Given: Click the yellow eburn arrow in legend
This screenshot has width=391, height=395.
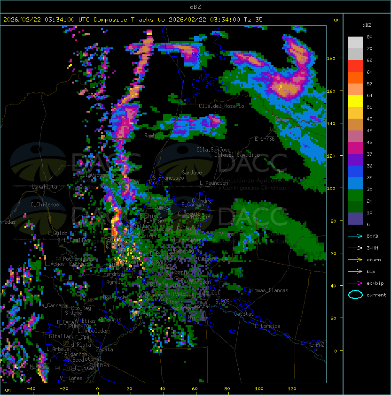Looking at the screenshot, I should click(x=355, y=260).
